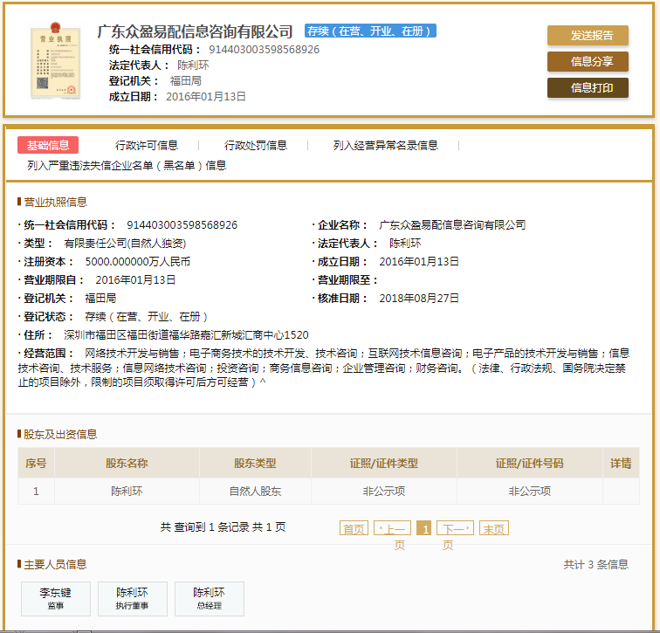660x633 pixels.
Task: Open 列入经营异常名录信息 tab
Action: point(385,146)
